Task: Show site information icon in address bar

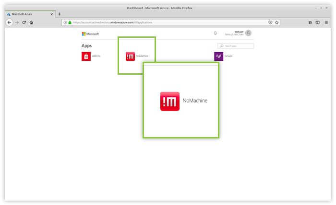Action: (65, 23)
